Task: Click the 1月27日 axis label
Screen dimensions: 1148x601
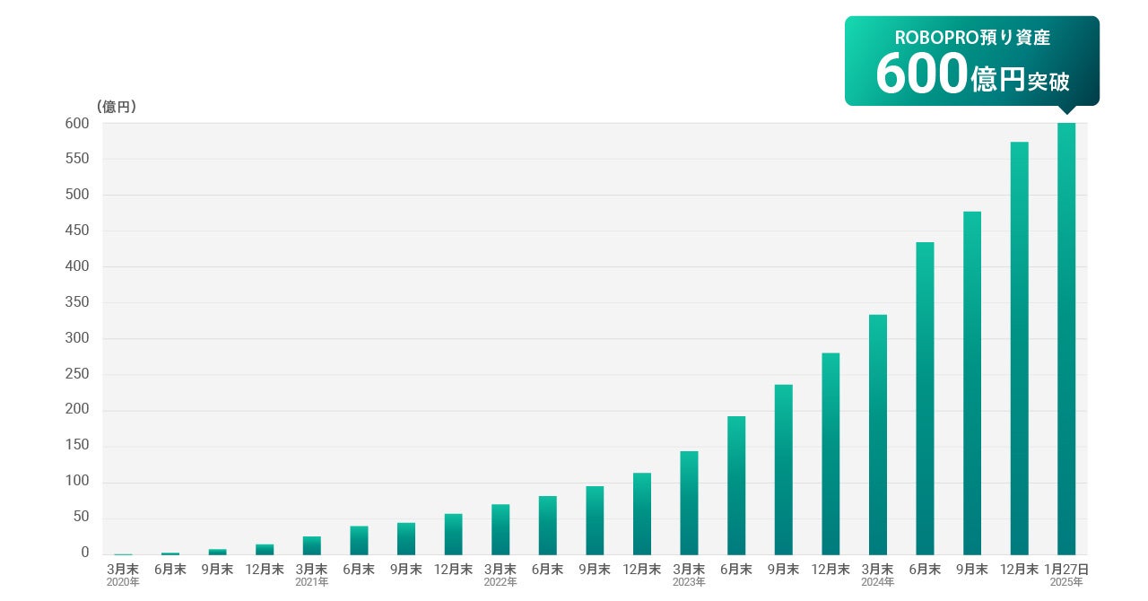Action: [1066, 569]
